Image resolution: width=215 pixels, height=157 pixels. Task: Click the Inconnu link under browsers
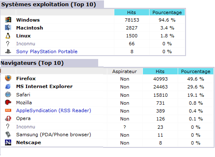(x=26, y=127)
